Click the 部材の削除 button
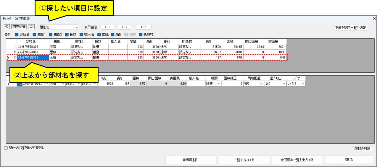 [x=362, y=149]
